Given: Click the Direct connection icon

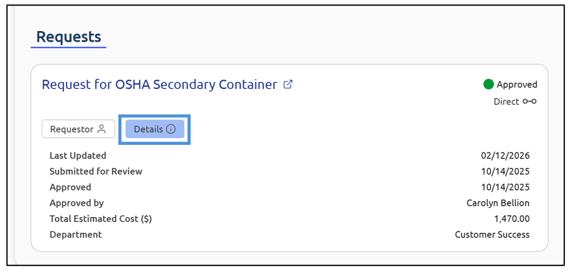Looking at the screenshot, I should click(x=530, y=101).
